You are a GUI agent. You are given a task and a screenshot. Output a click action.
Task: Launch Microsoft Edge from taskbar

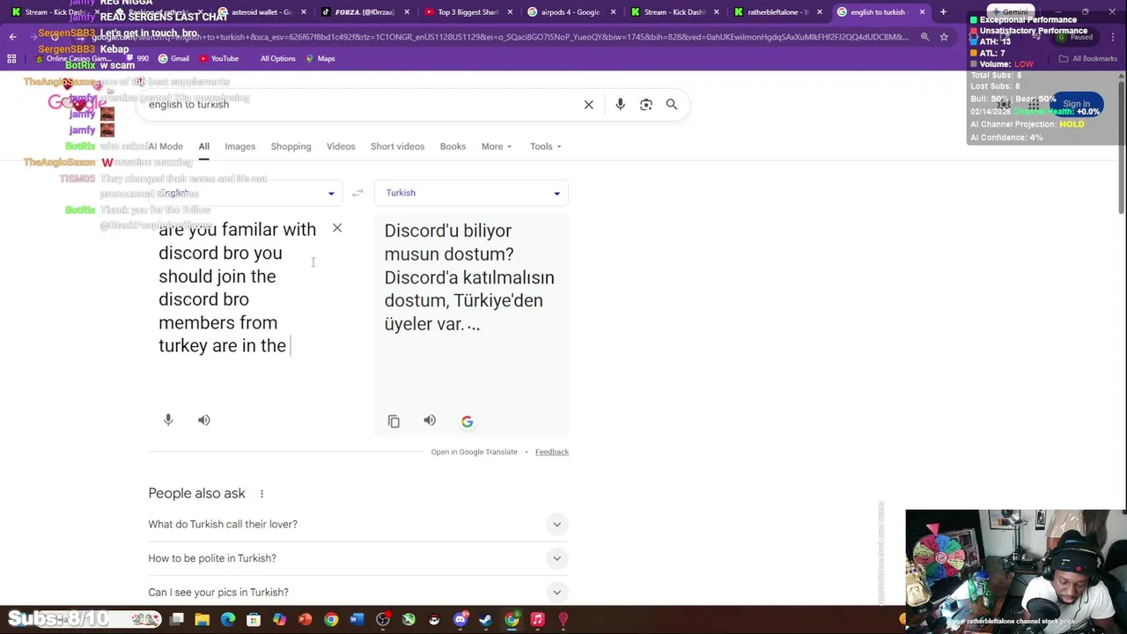pyautogui.click(x=228, y=620)
